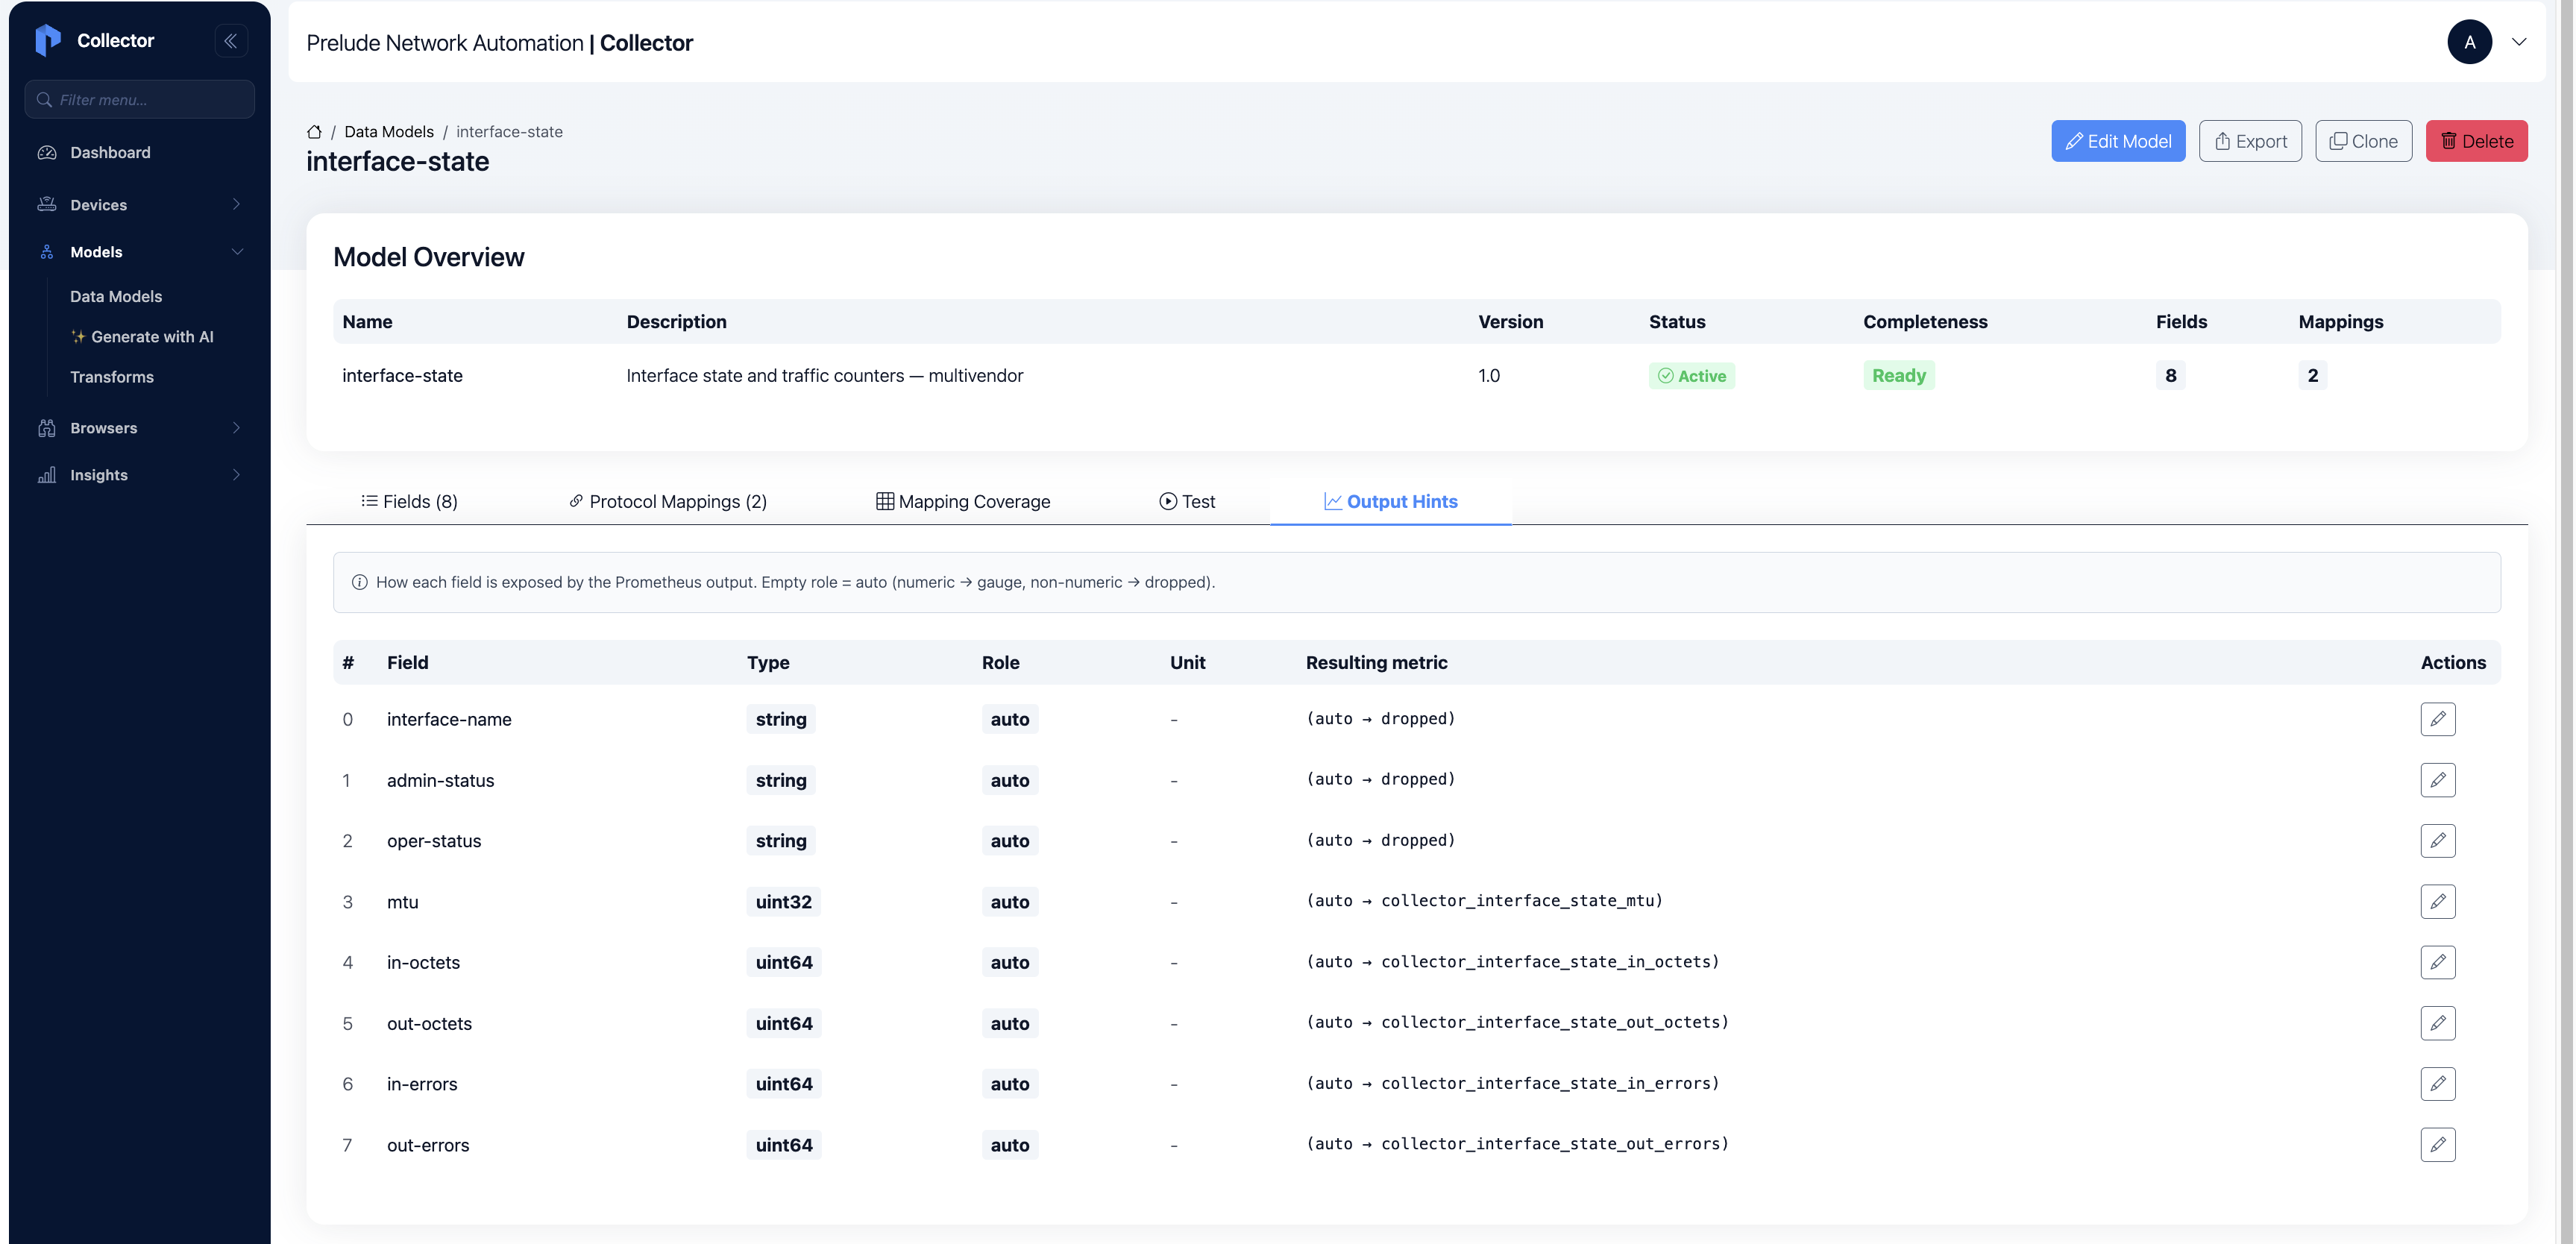Click the home icon in breadcrumb
This screenshot has height=1244, width=2576.
[314, 132]
